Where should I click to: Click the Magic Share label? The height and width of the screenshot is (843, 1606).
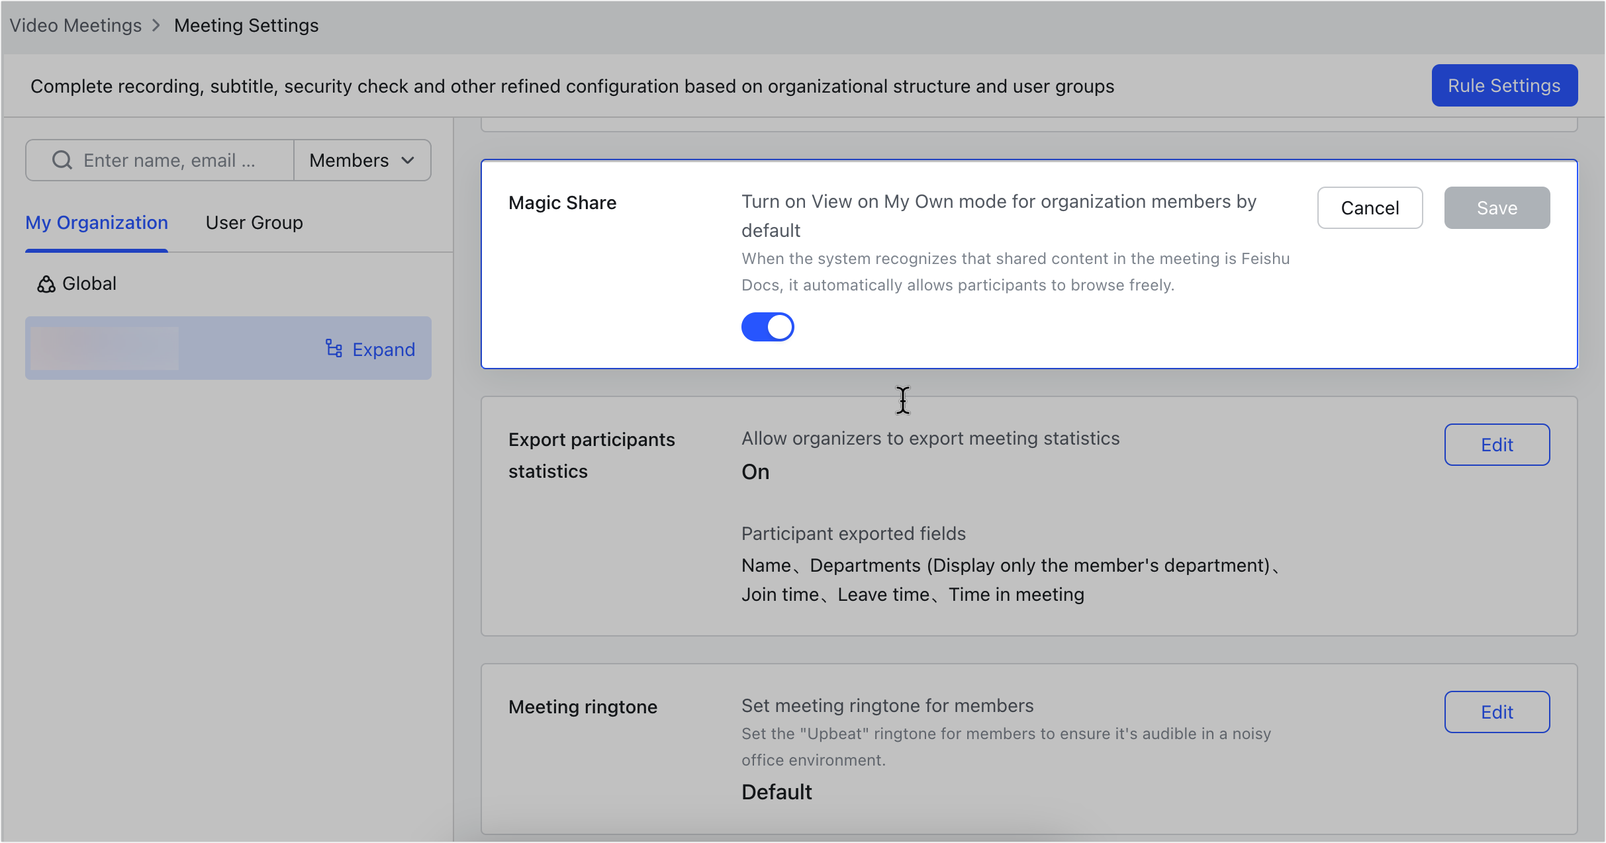pos(562,202)
